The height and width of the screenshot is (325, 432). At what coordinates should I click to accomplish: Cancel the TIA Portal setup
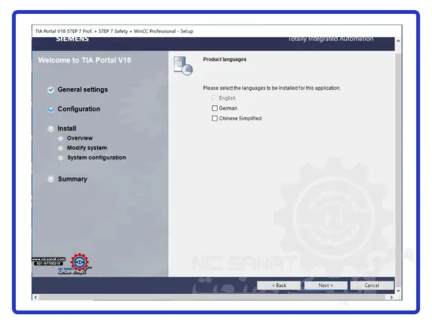(372, 285)
